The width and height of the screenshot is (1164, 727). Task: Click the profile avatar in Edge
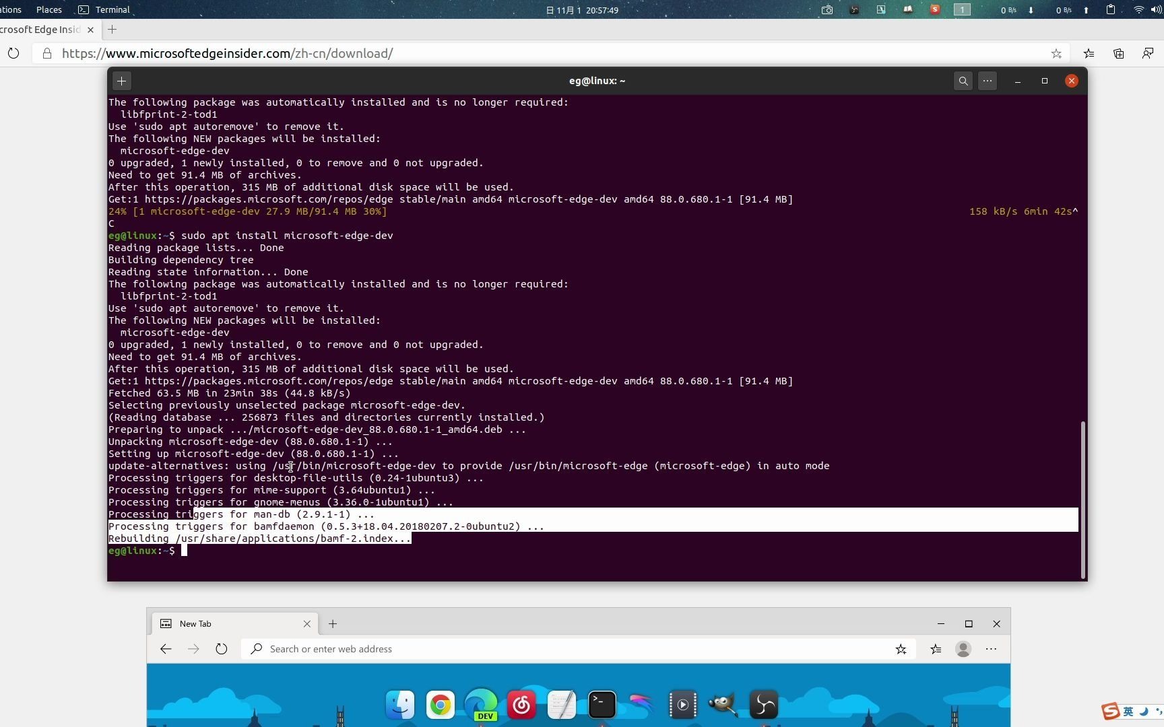(963, 649)
